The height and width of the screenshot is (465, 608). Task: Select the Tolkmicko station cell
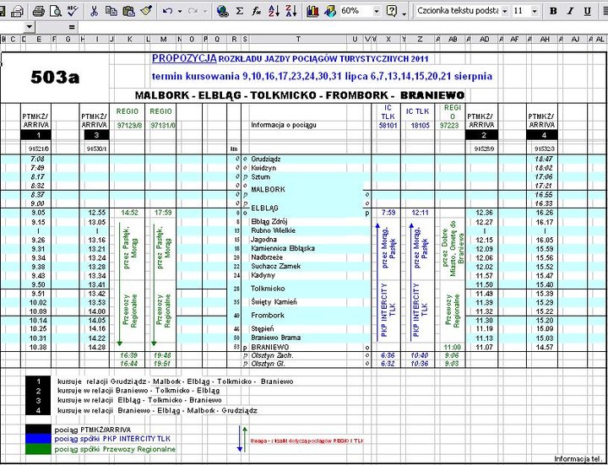pos(268,289)
